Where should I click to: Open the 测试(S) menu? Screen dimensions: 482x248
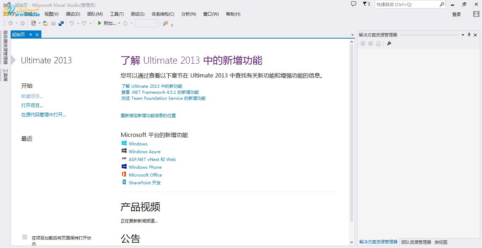(x=138, y=14)
